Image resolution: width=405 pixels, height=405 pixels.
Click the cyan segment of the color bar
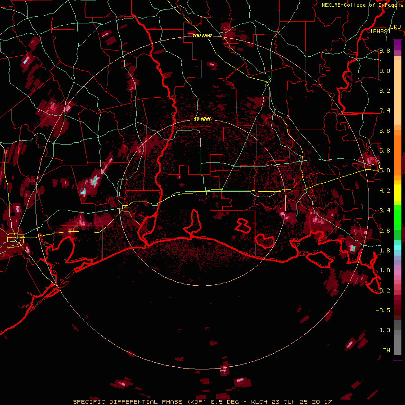397,247
